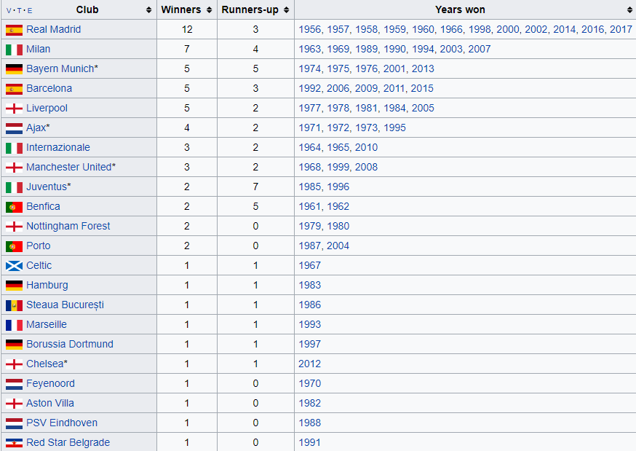Open the Bayern Munich club link
The image size is (636, 451).
(60, 68)
